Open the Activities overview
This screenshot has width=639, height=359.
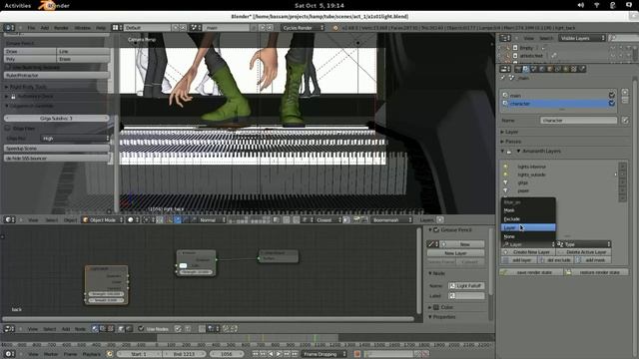(18, 6)
